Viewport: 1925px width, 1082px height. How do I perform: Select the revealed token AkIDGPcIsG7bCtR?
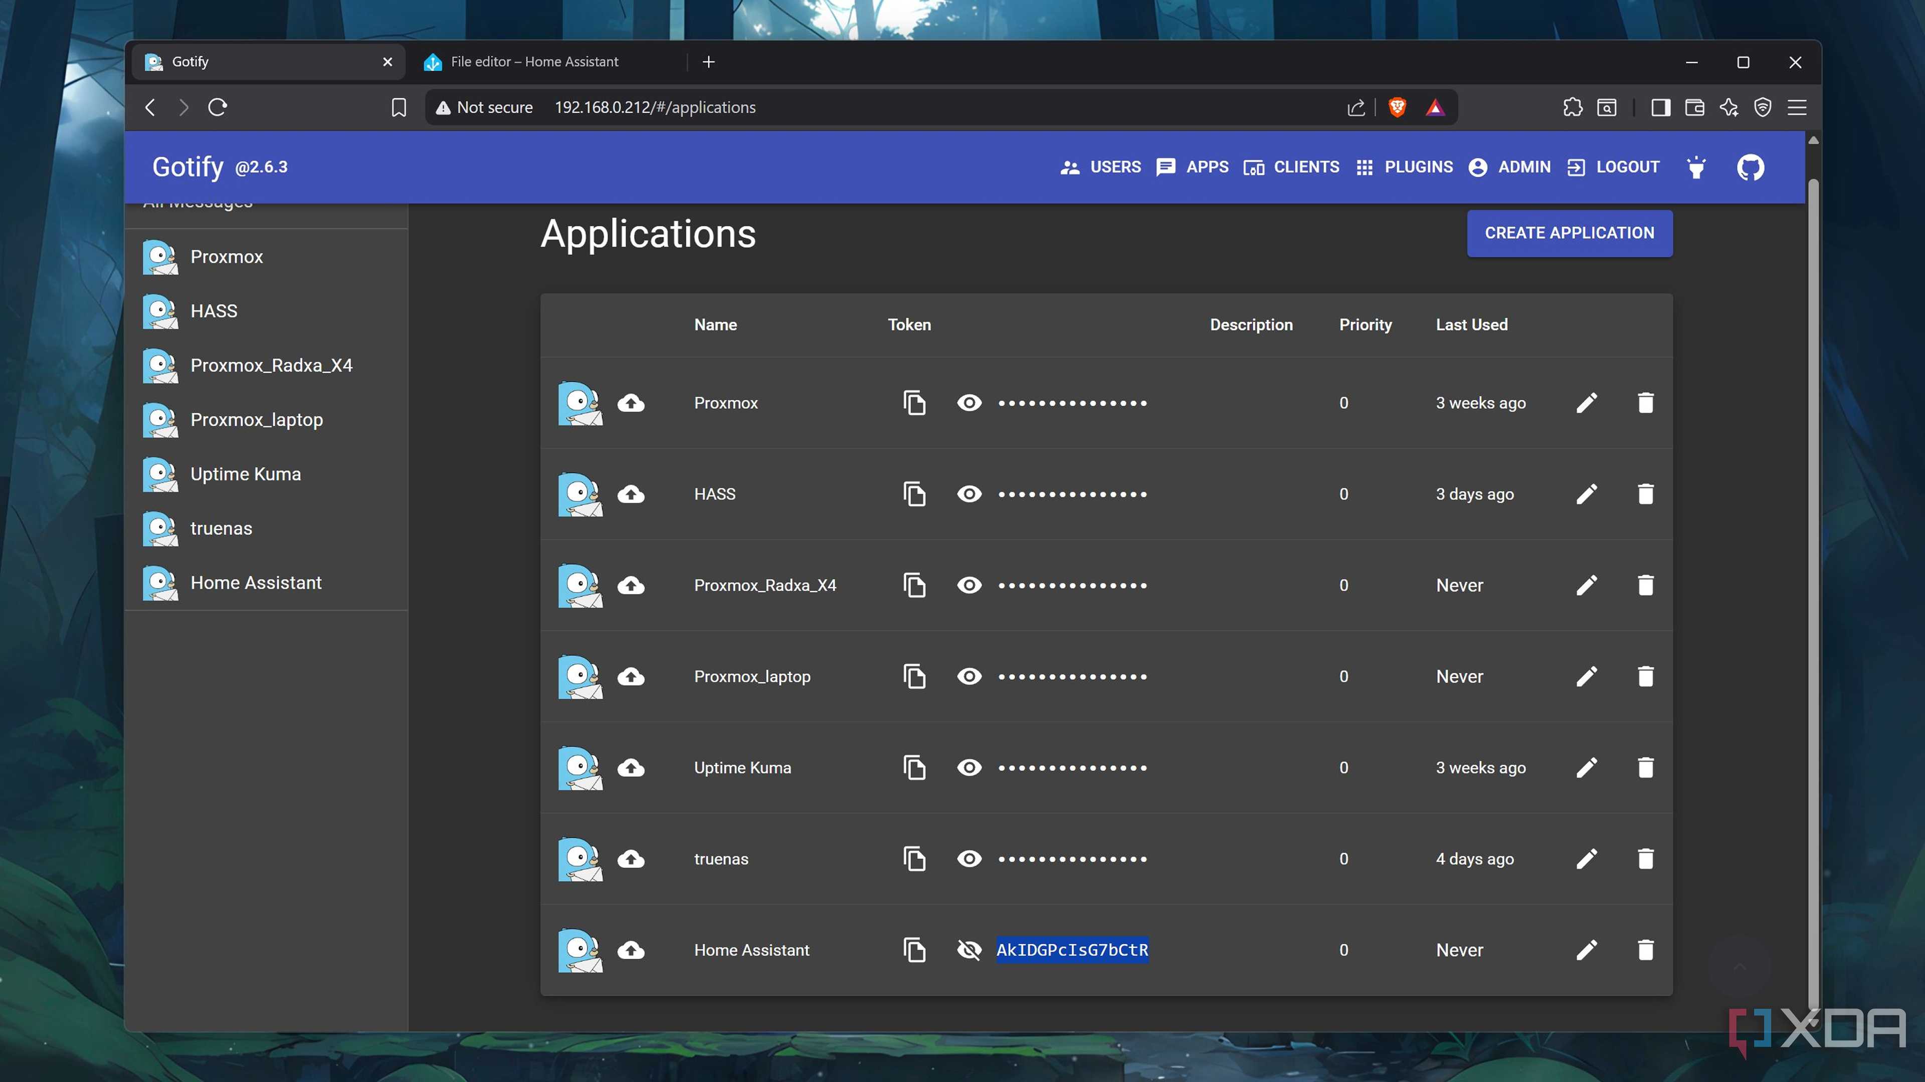[1072, 950]
